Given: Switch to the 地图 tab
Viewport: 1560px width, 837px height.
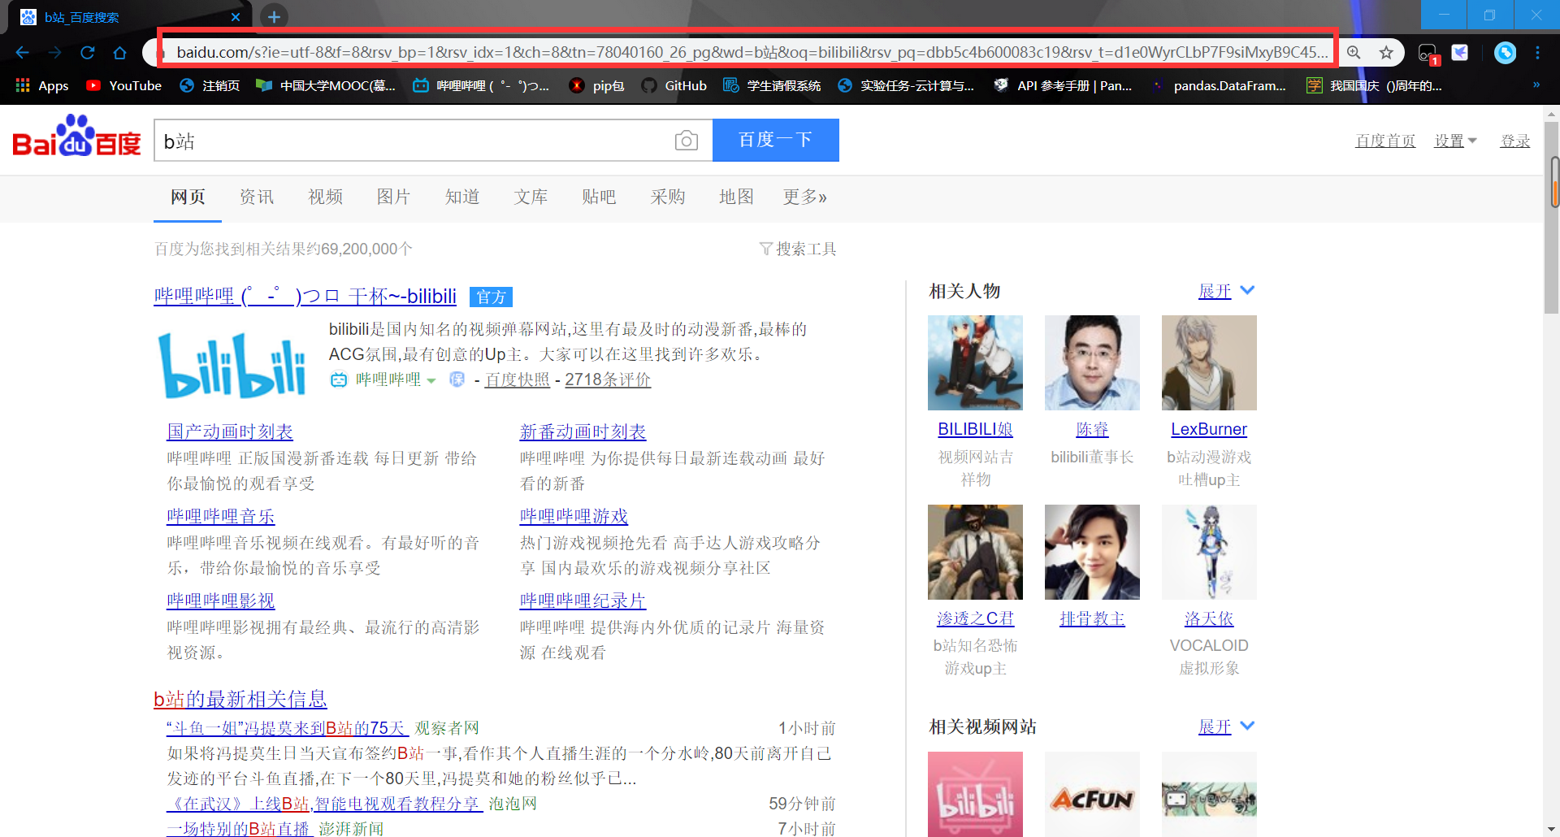Looking at the screenshot, I should tap(736, 197).
